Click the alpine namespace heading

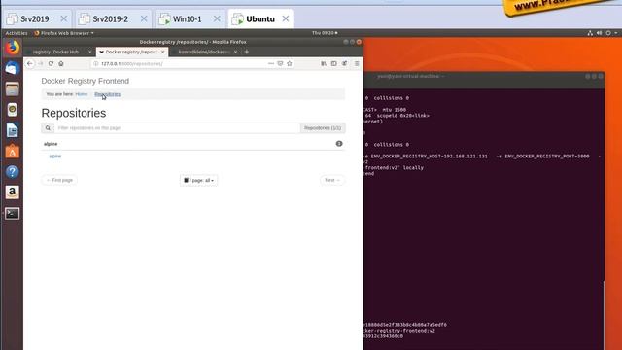click(x=51, y=144)
